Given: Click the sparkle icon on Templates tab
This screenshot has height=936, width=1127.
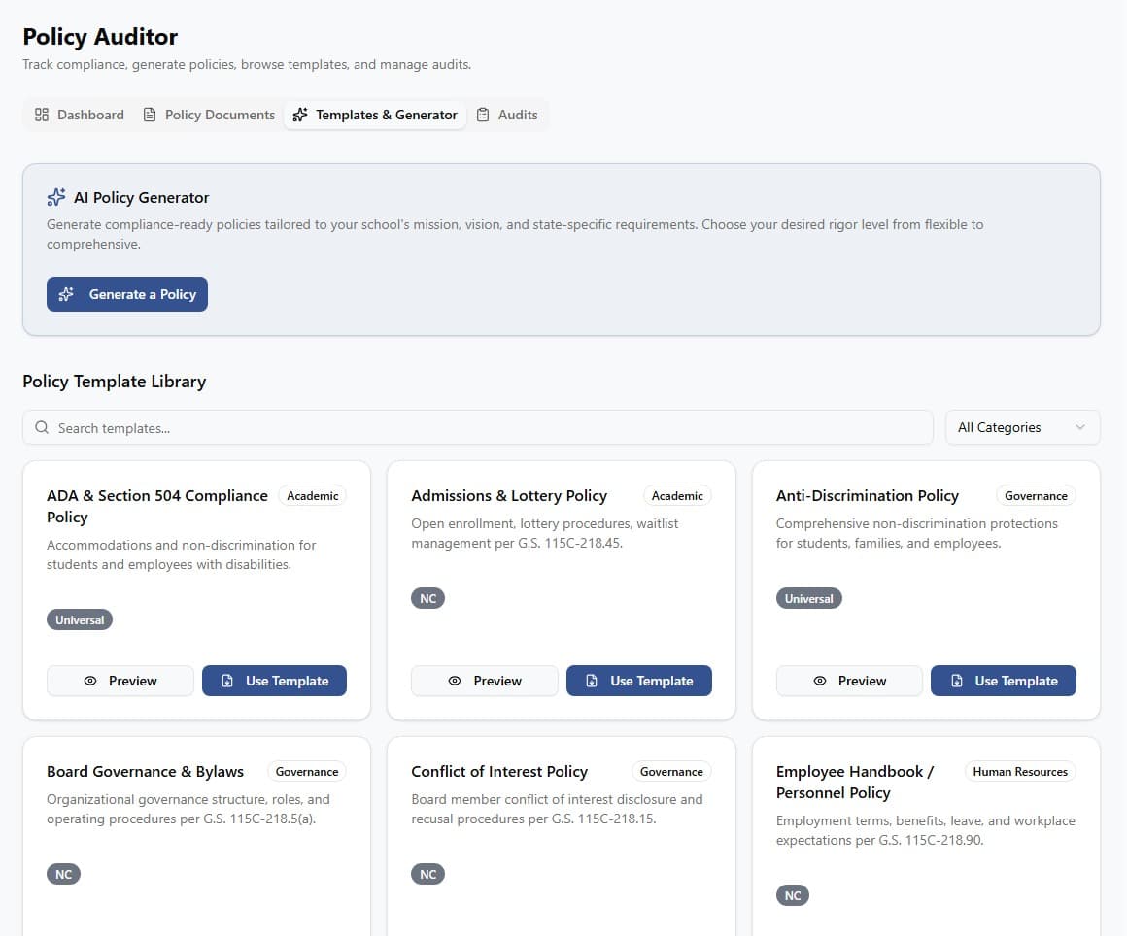Looking at the screenshot, I should pyautogui.click(x=300, y=115).
